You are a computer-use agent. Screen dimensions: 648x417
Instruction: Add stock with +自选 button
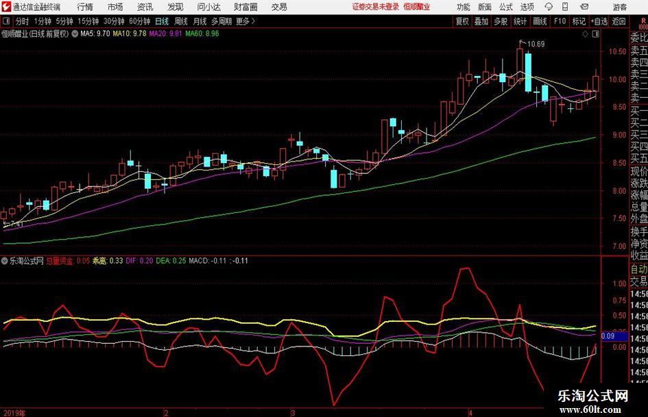(599, 21)
